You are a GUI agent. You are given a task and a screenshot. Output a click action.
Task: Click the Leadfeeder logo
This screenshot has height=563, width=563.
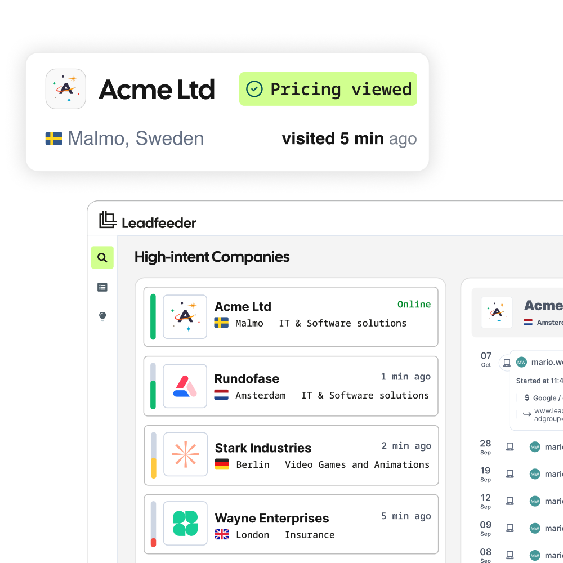148,220
